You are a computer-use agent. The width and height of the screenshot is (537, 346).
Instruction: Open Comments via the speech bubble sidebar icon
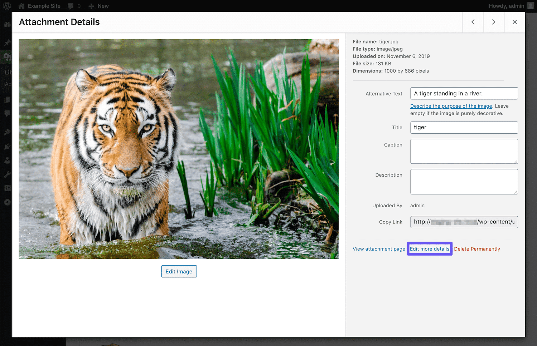[7, 114]
